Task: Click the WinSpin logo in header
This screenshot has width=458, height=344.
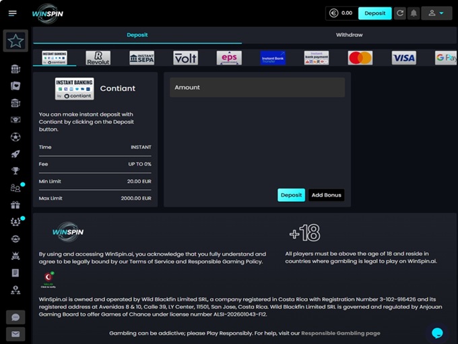Action: click(48, 13)
